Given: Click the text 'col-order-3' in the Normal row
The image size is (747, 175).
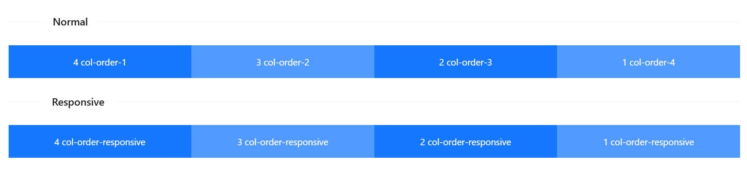Looking at the screenshot, I should [469, 62].
